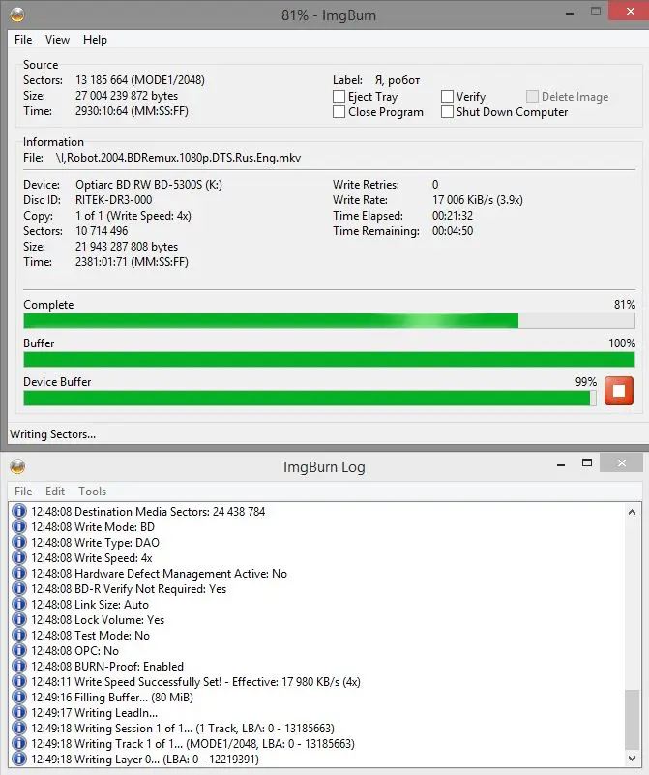Image resolution: width=649 pixels, height=775 pixels.
Task: Click the ImgBurn app icon in the main title bar
Action: pos(17,15)
